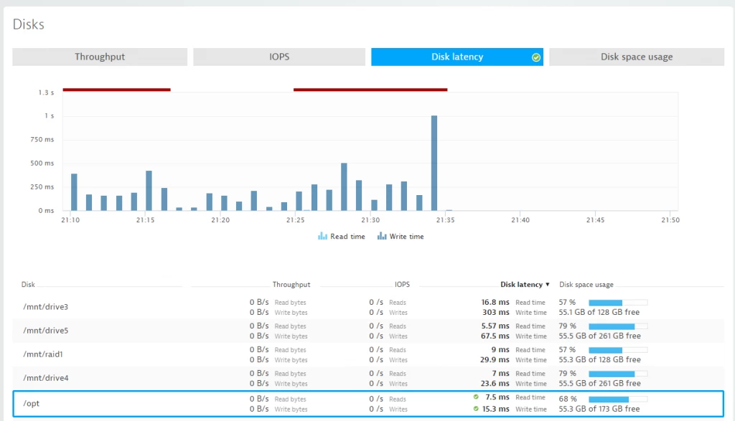Click the Disks section heading

coord(29,24)
